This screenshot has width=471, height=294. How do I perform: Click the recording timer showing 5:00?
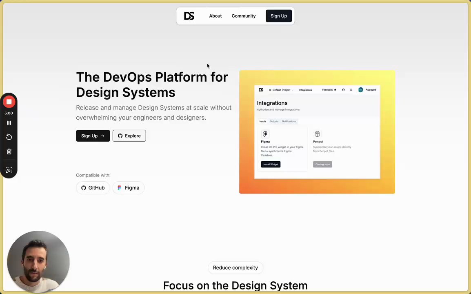click(x=9, y=114)
